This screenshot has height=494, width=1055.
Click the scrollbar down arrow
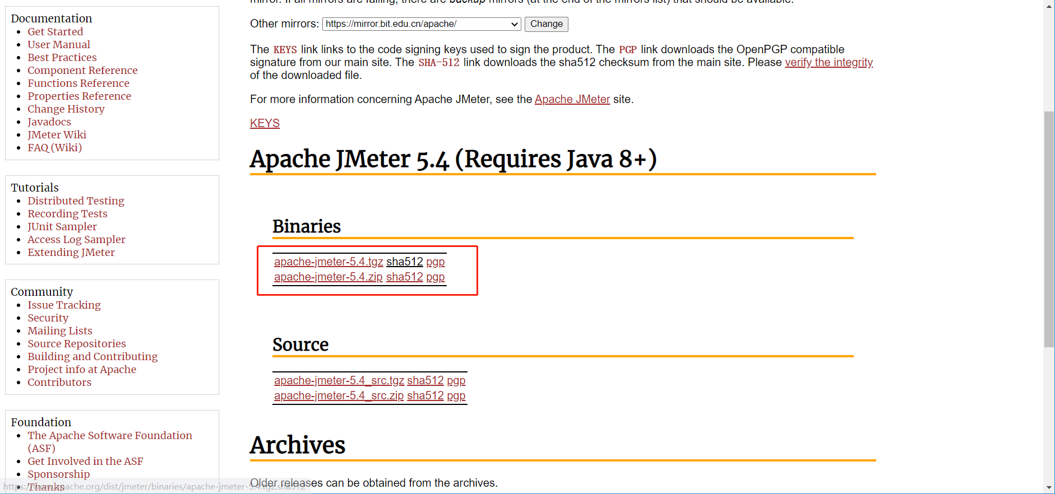(1049, 488)
